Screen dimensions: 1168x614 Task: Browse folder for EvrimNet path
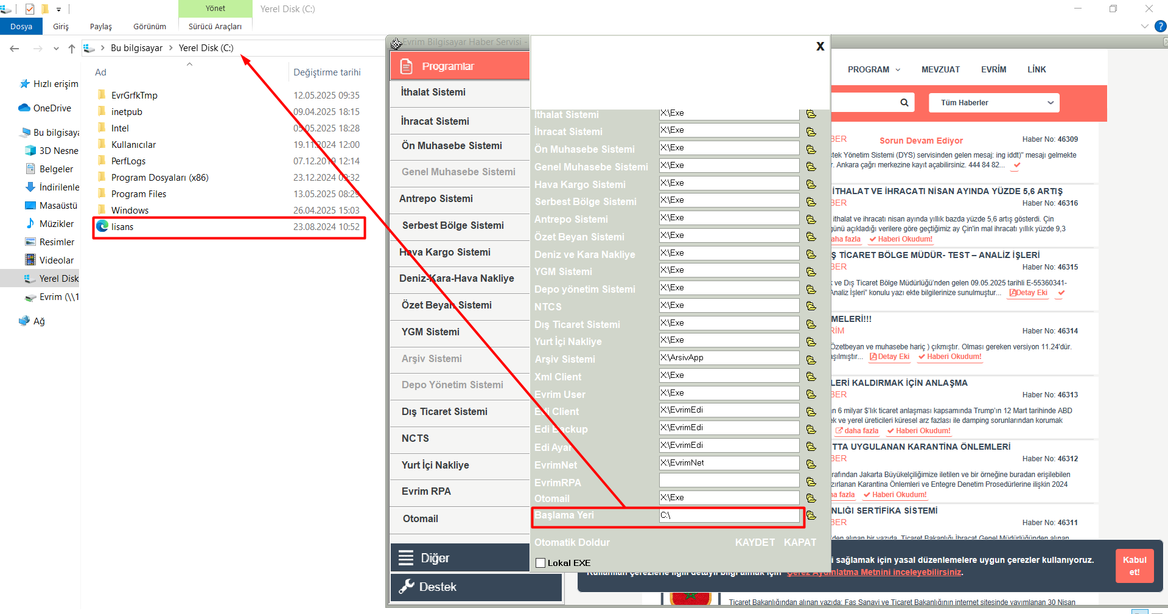(x=811, y=464)
